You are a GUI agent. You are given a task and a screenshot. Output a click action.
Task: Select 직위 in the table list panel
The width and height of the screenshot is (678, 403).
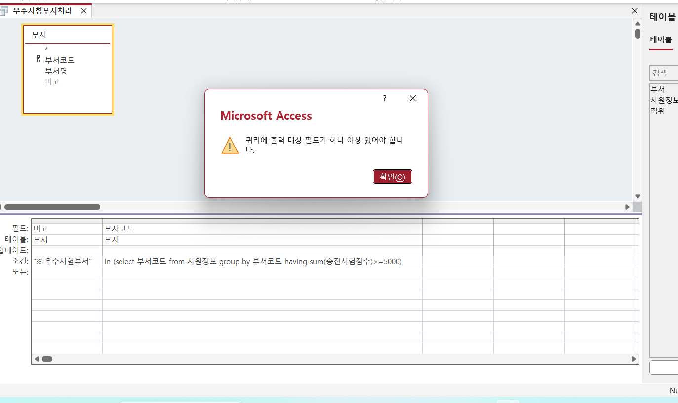point(658,111)
